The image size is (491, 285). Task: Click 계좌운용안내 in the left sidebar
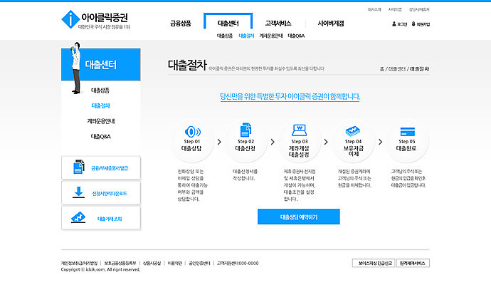tap(101, 121)
